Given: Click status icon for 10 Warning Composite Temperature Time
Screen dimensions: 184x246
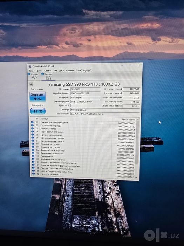Looking at the screenshot, I should point(33,168).
